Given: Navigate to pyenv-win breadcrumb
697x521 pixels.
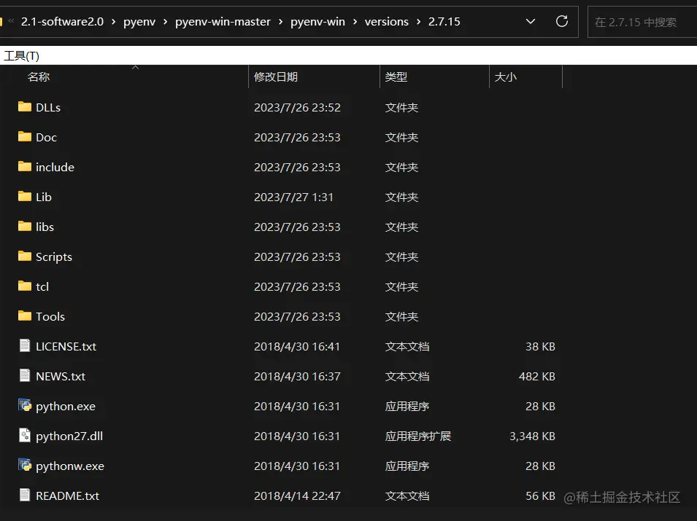Looking at the screenshot, I should (x=317, y=22).
